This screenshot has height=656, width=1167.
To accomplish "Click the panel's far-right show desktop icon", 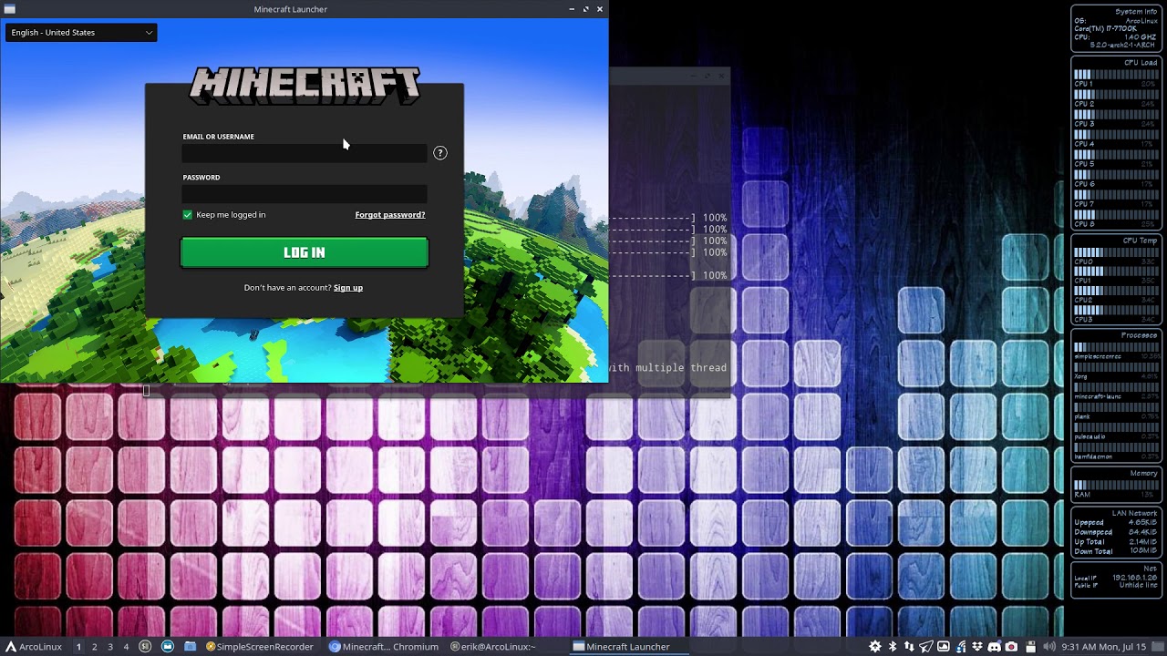I will tap(1159, 647).
